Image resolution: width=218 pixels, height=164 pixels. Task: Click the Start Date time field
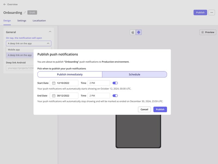tap(98, 83)
